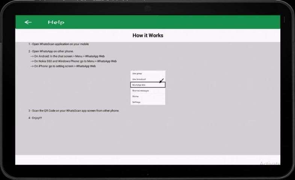Select Status in the menu illustration
This screenshot has height=180, width=295.
(x=135, y=96)
